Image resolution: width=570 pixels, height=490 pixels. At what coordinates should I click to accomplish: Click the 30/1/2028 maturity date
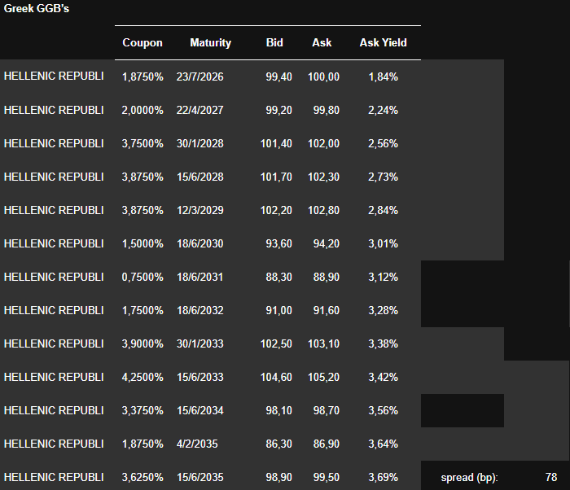(199, 143)
